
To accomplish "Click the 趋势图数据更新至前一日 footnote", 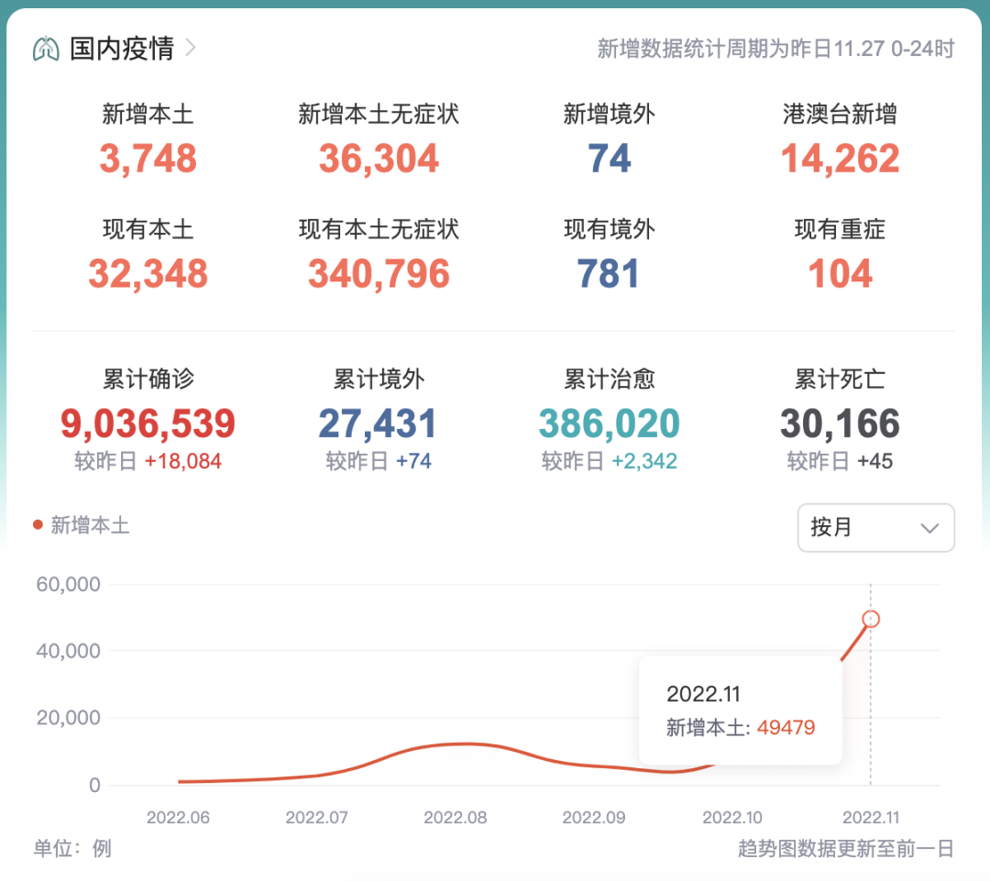I will pyautogui.click(x=846, y=848).
